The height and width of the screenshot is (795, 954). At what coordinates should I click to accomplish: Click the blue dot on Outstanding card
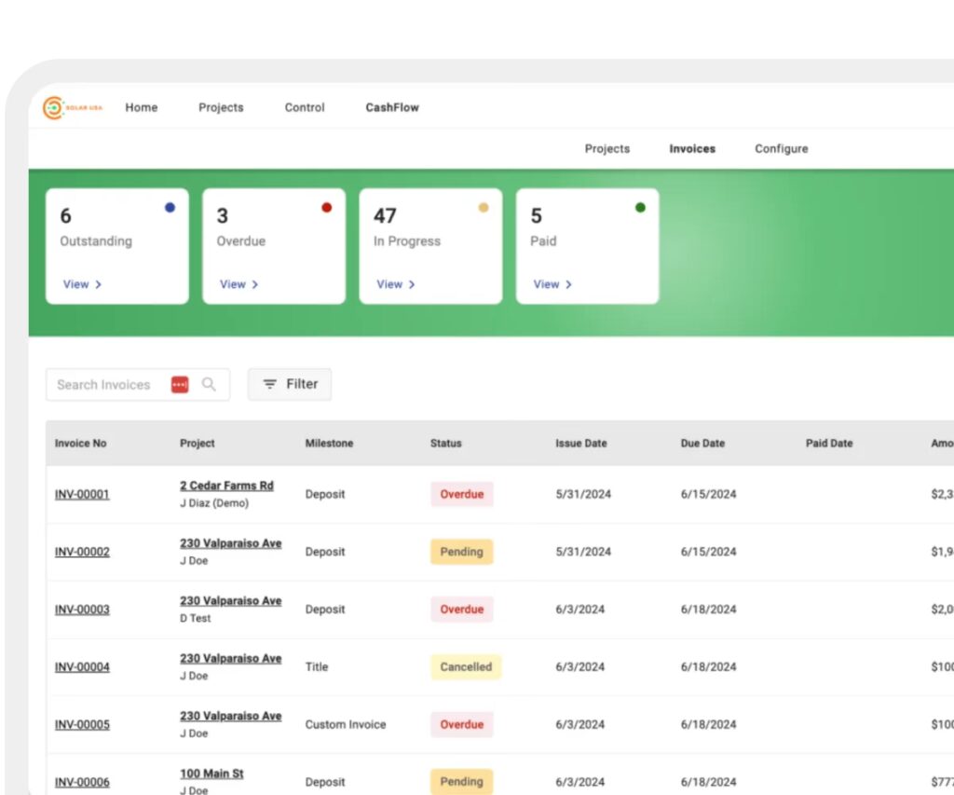170,208
